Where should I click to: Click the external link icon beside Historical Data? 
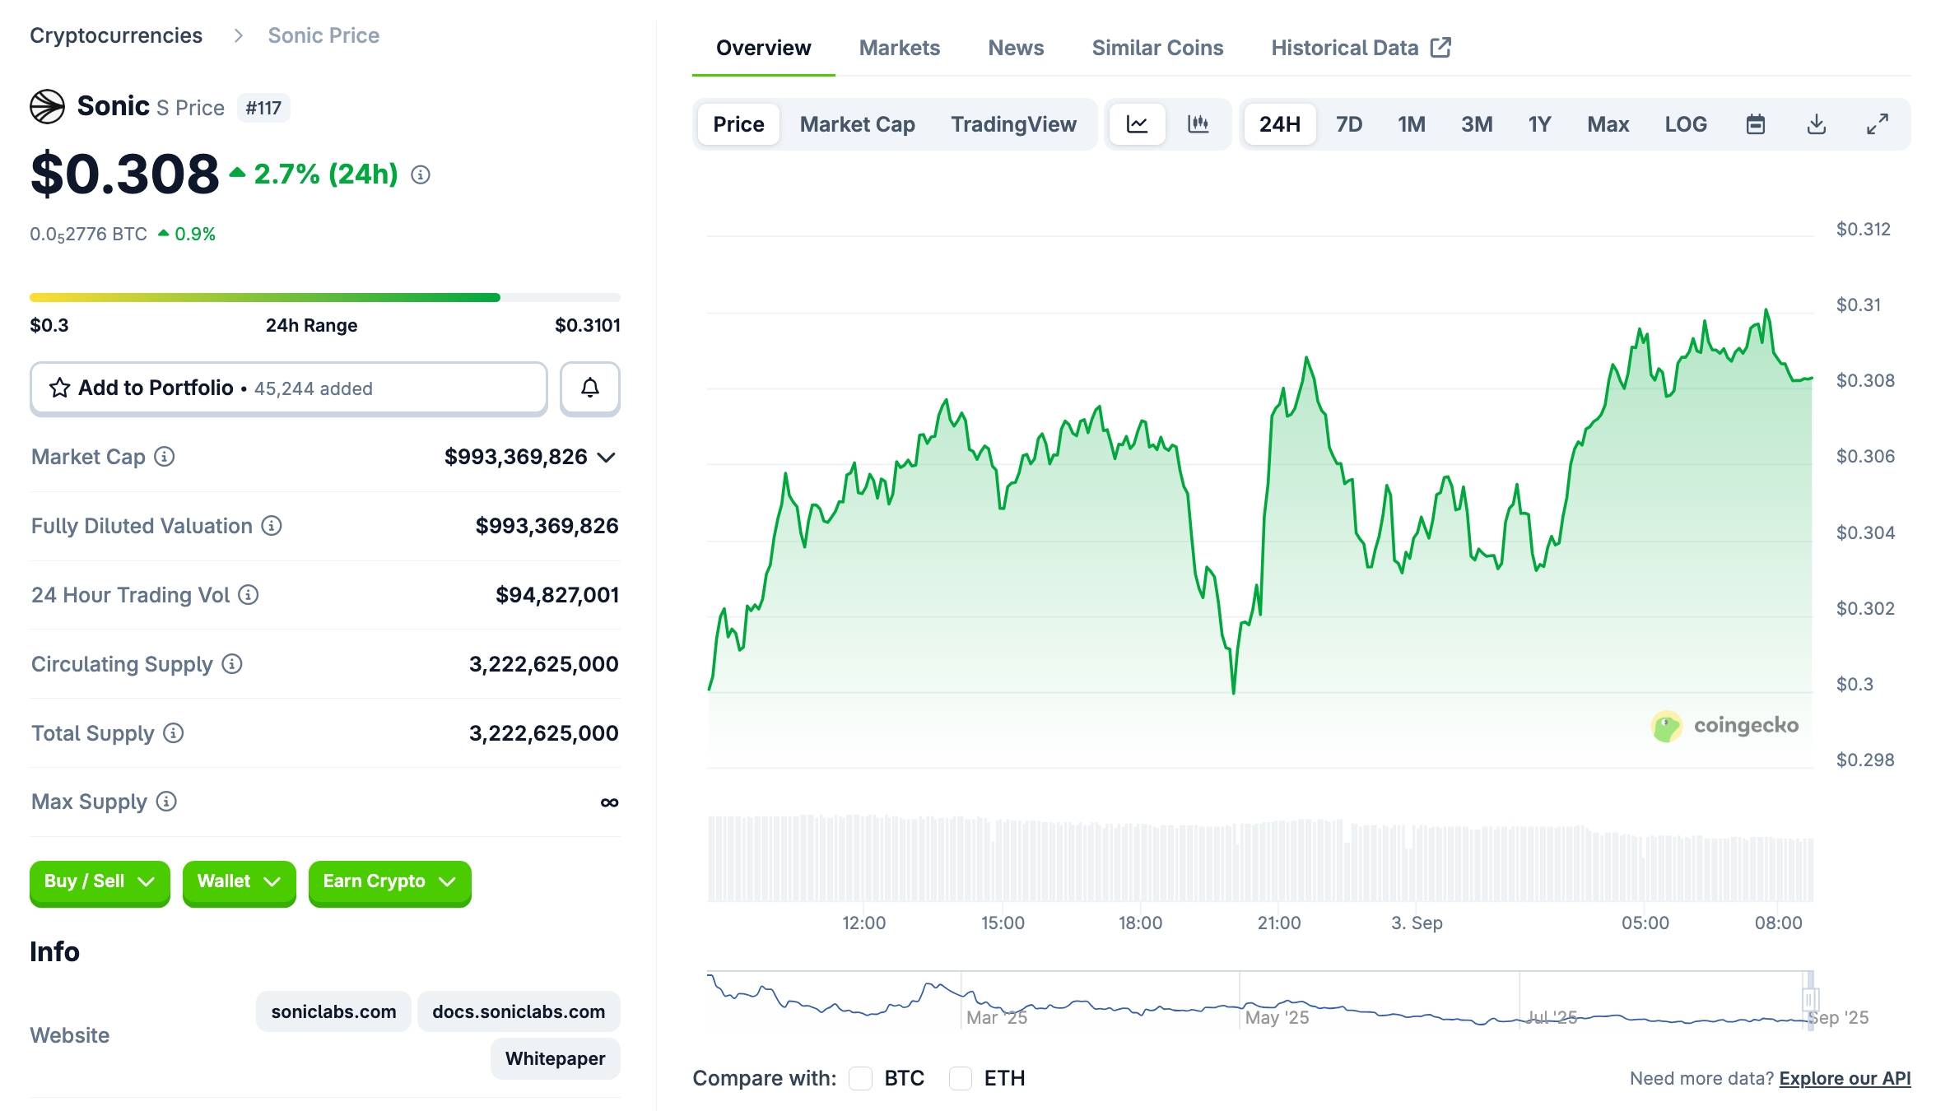pos(1441,48)
